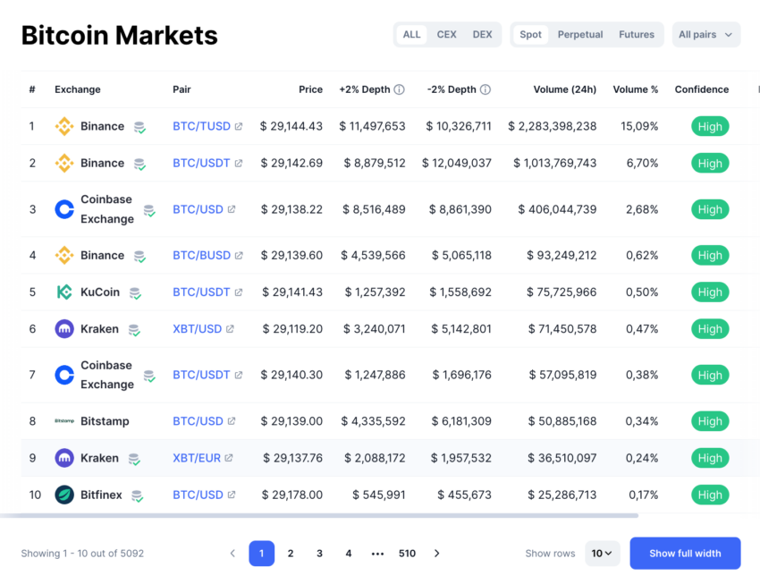760x584 pixels.
Task: Click the external link icon beside XBT/EUR
Action: (228, 458)
